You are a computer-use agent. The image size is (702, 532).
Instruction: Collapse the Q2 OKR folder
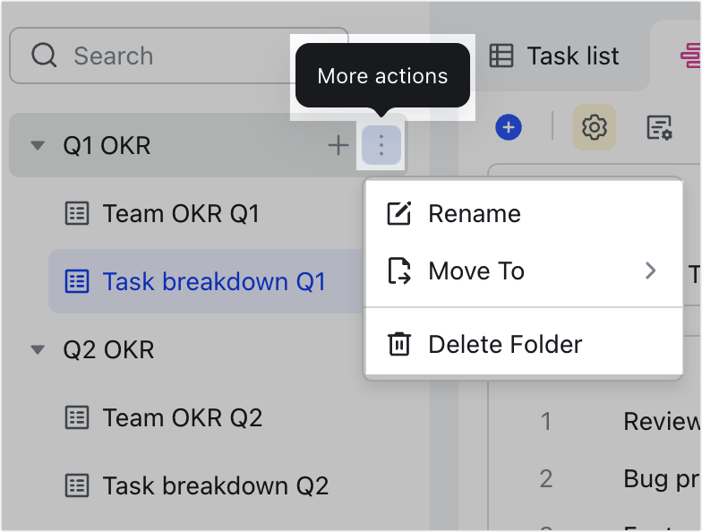pyautogui.click(x=38, y=349)
